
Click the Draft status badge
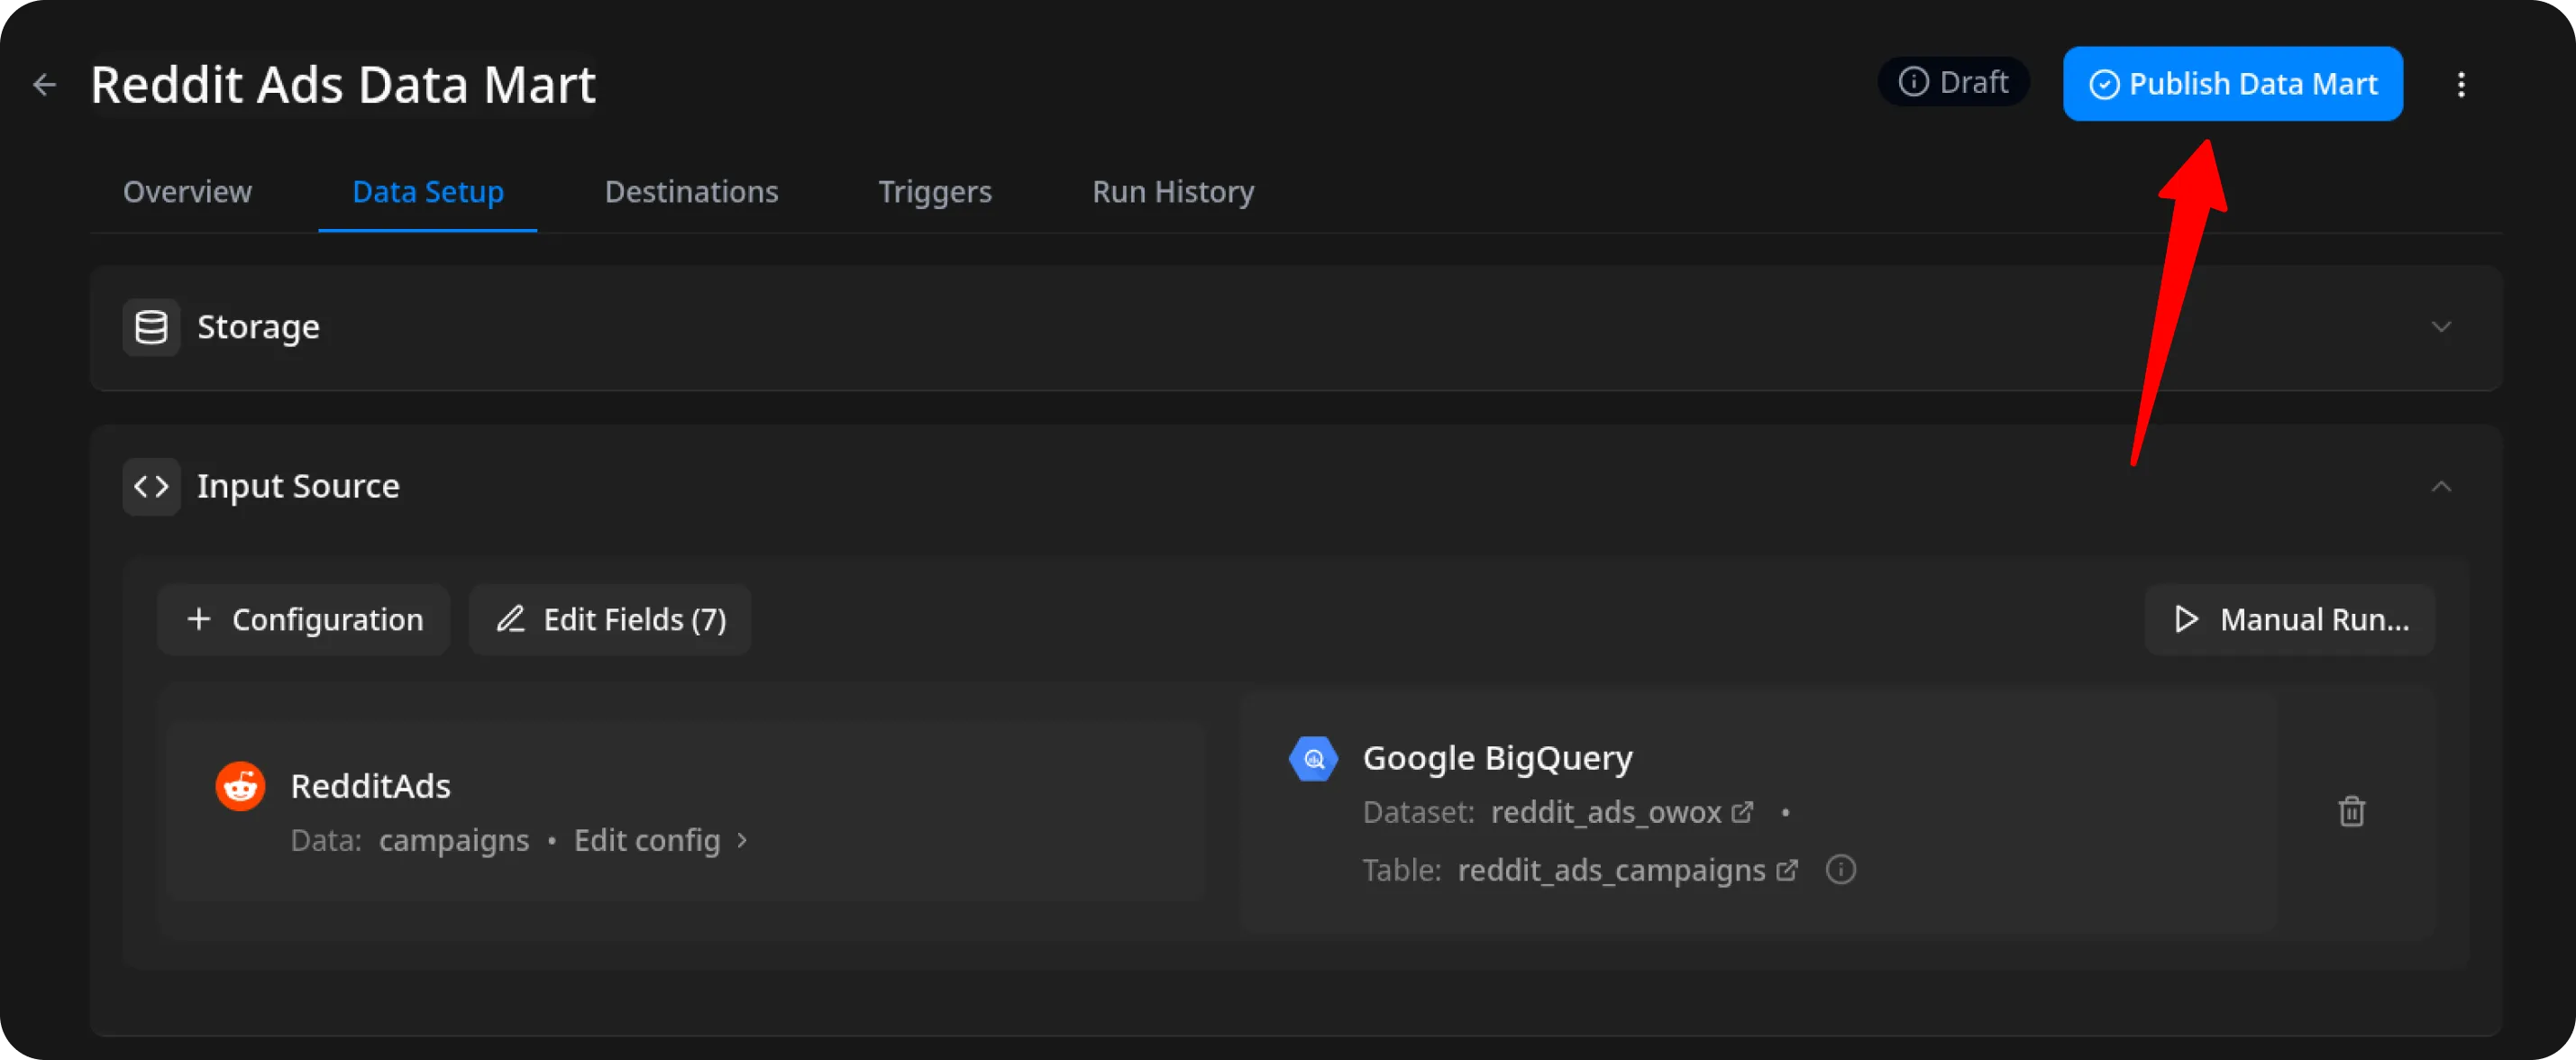click(x=1952, y=82)
